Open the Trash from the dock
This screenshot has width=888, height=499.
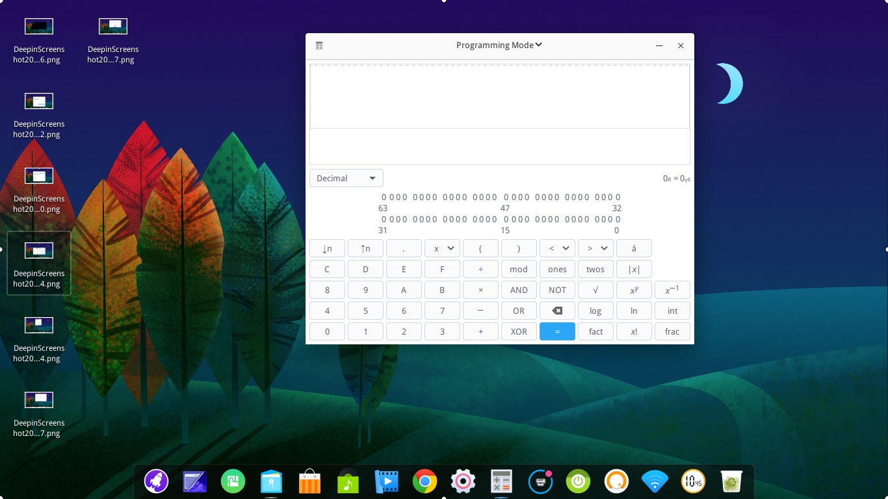click(x=731, y=481)
